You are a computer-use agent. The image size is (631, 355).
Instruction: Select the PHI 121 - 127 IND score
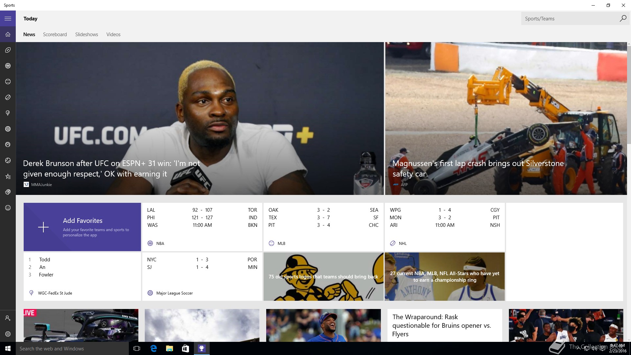point(202,217)
